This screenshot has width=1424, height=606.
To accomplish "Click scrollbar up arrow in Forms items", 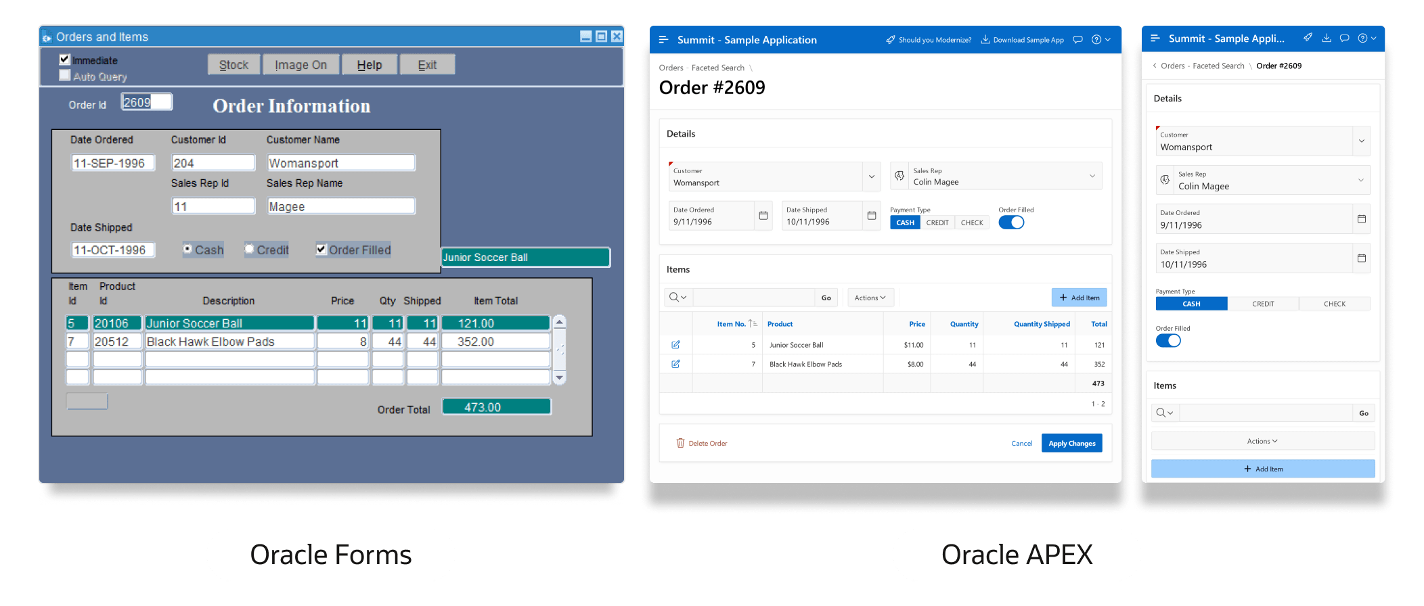I will coord(559,322).
